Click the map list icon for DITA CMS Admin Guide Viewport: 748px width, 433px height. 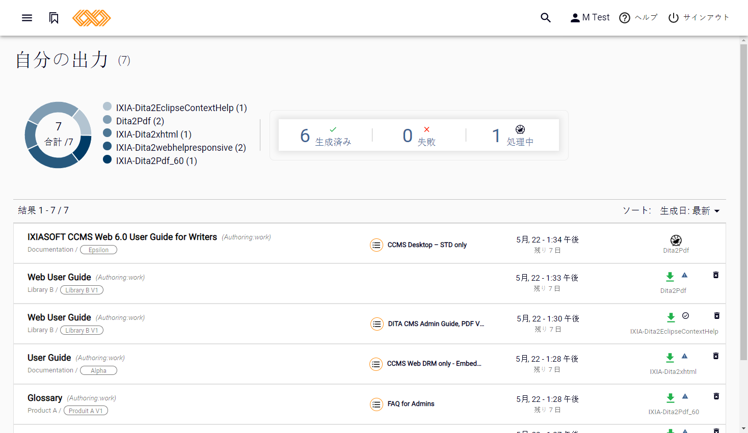pos(377,324)
